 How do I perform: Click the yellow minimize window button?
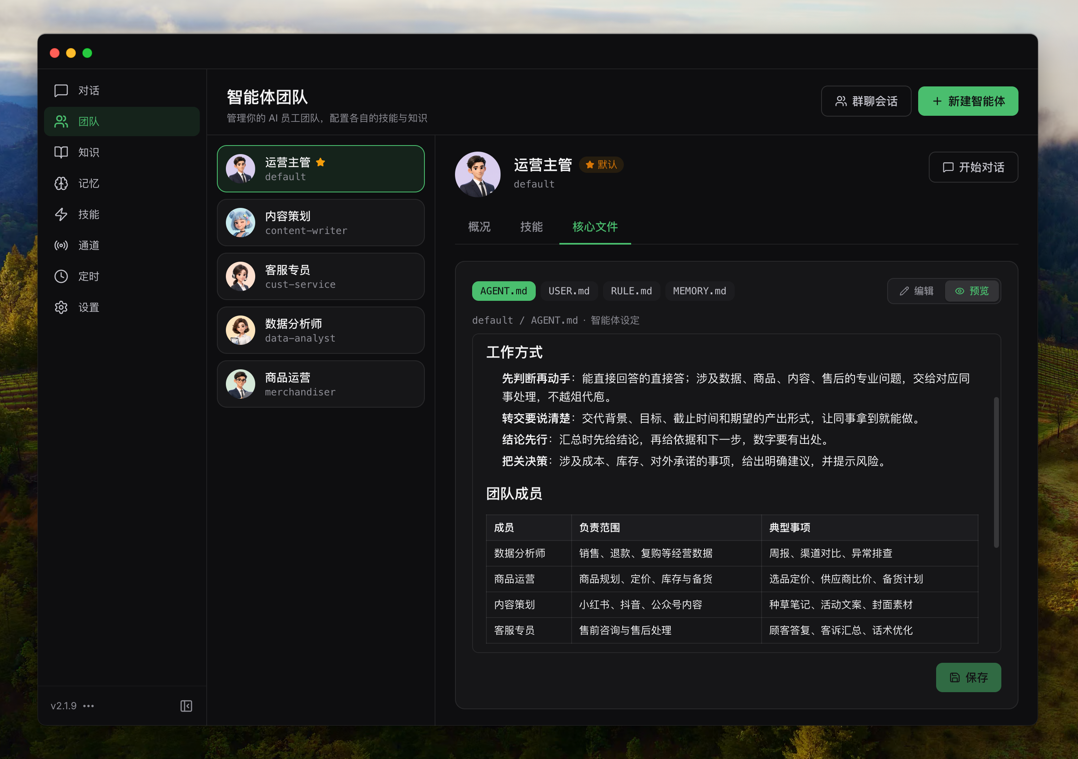(x=71, y=53)
